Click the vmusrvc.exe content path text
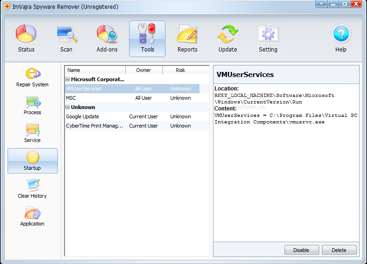Viewport: 367px width, 264px height. point(286,119)
